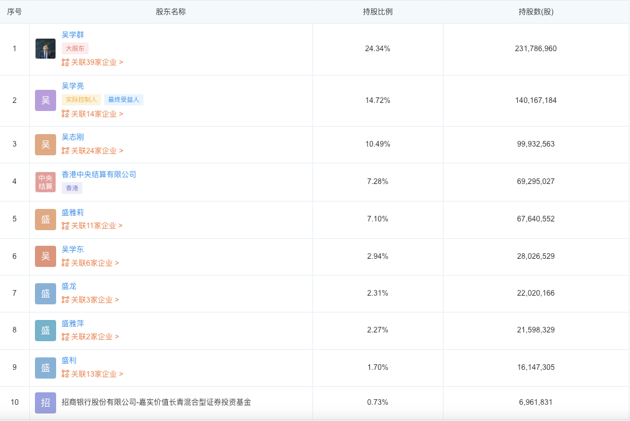Open 香港中央结算有限公司 company link
Screen dimensions: 630x421
[99, 175]
